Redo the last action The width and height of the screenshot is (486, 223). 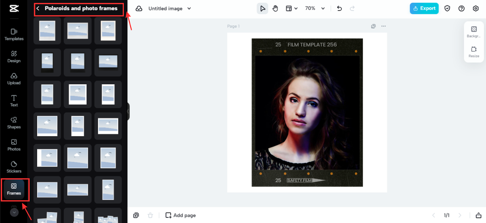(352, 8)
